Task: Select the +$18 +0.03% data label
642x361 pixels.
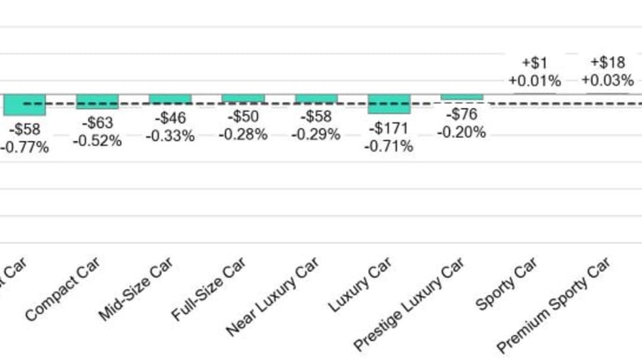Action: 607,71
